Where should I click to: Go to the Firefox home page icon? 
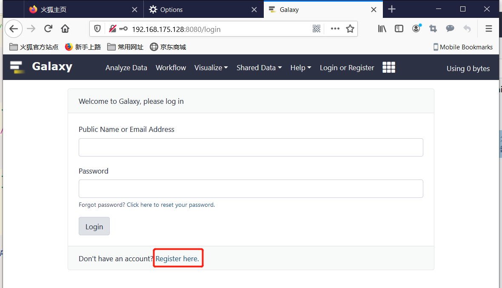(65, 29)
